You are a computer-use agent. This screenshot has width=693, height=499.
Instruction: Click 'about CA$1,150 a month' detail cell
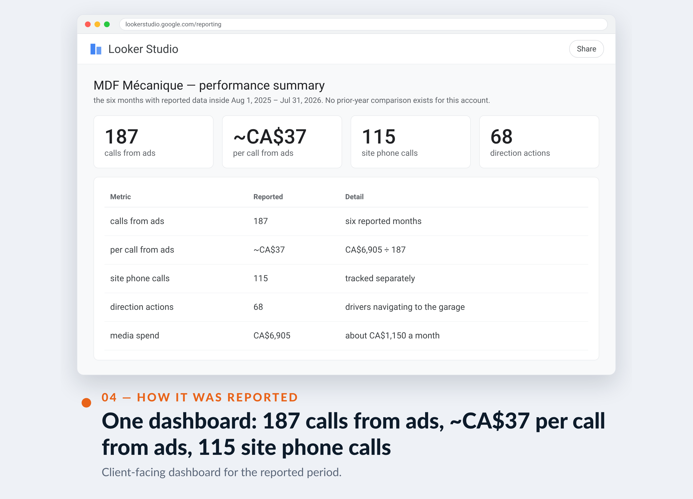[392, 336]
